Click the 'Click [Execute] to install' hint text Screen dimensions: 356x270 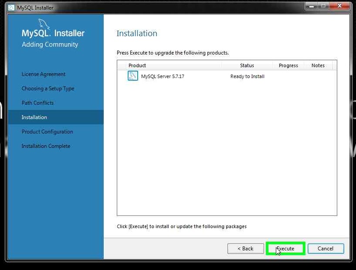click(x=182, y=226)
